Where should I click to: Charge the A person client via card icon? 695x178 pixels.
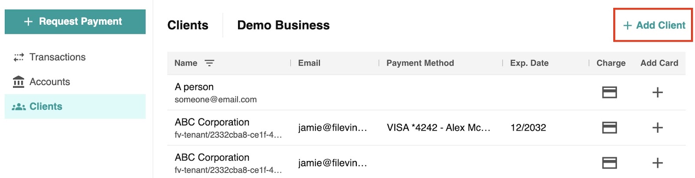(x=609, y=92)
